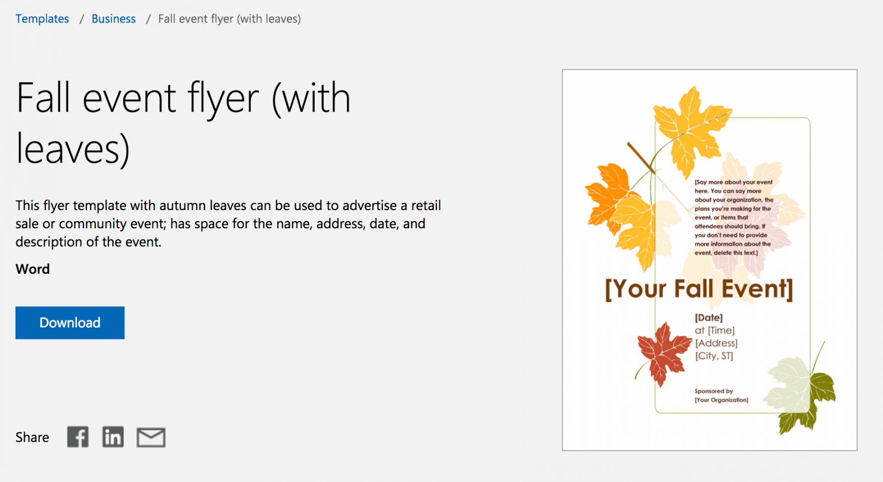Click the email envelope share icon
Screen dimensions: 883x482
(x=151, y=438)
